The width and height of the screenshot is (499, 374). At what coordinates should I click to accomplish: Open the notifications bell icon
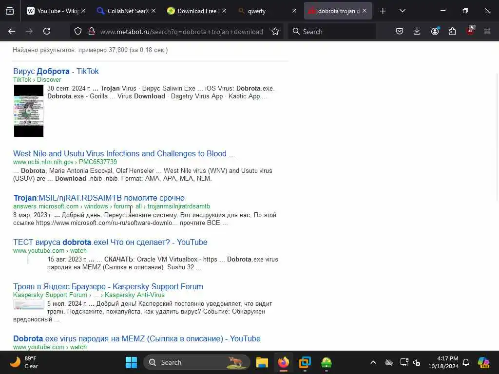[x=466, y=362]
